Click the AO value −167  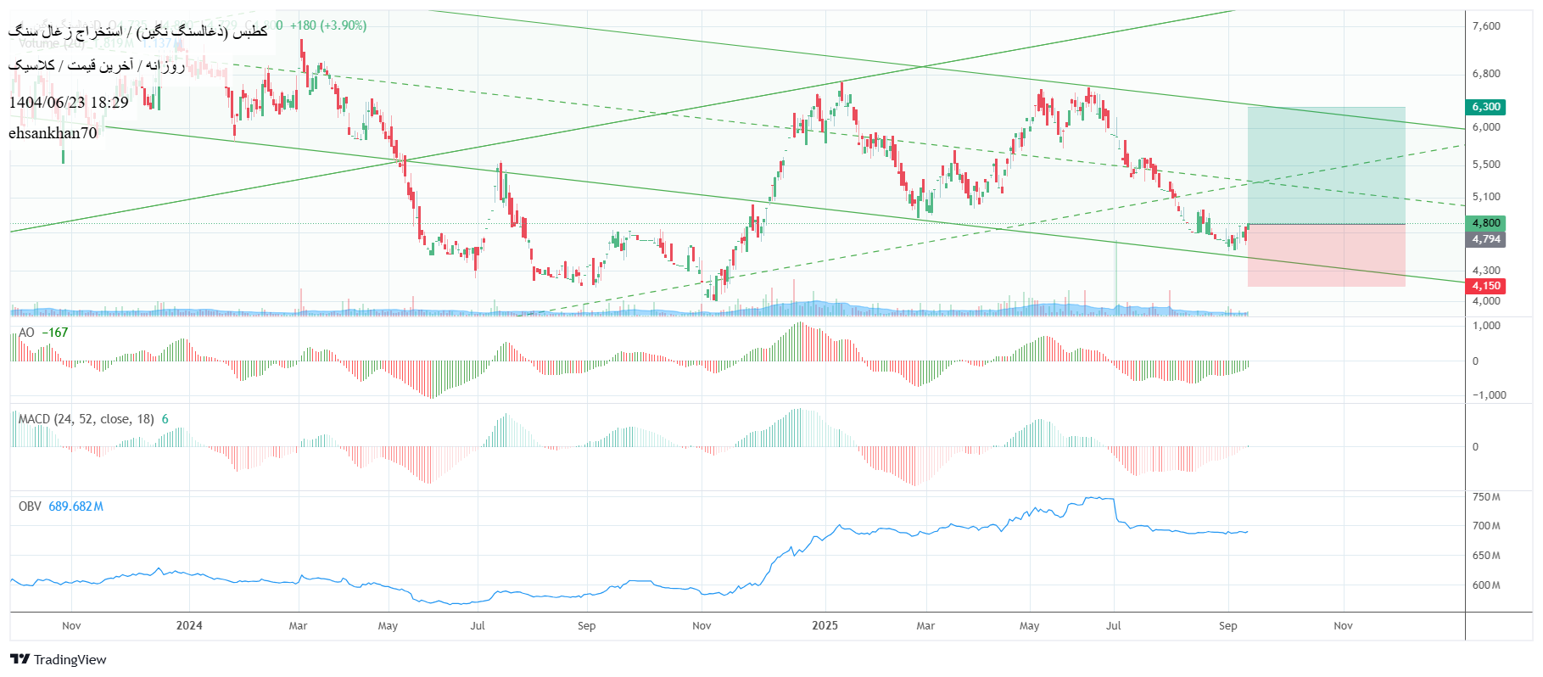[55, 333]
